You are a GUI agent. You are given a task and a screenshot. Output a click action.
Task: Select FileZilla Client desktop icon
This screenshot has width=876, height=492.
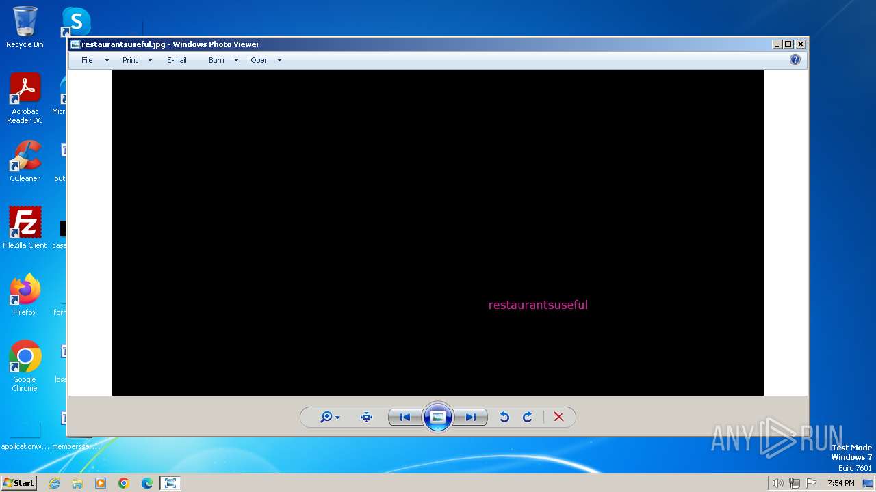pyautogui.click(x=25, y=228)
